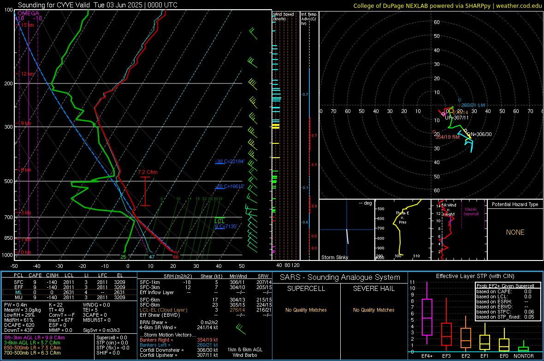The image size is (544, 361).
Task: Click the 'Wind Speed (knots)' panel header
Action: [284, 16]
